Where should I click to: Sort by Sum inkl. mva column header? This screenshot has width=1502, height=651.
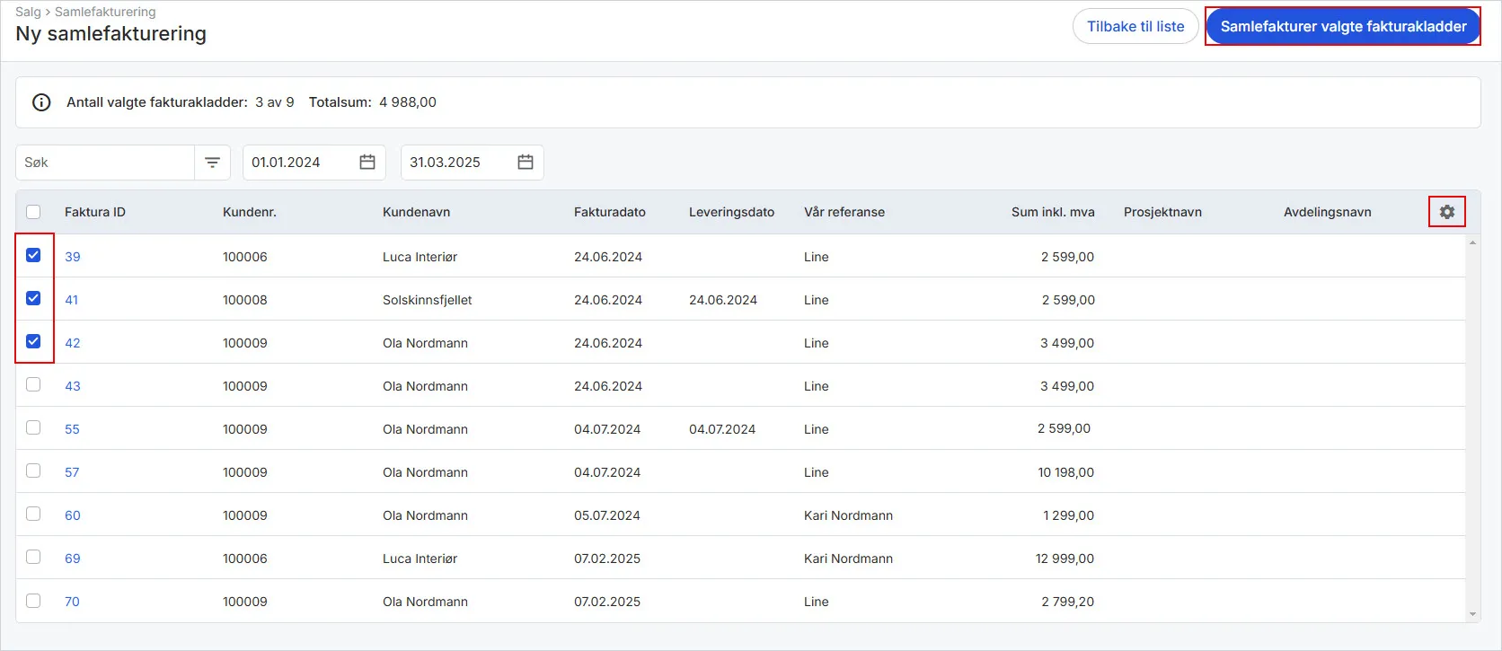(1052, 212)
